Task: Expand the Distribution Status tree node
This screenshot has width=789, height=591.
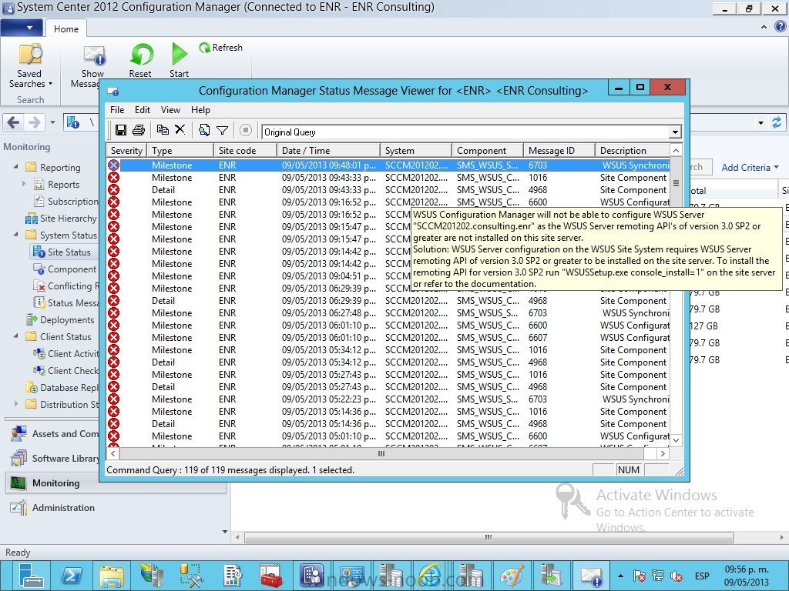Action: pos(15,403)
